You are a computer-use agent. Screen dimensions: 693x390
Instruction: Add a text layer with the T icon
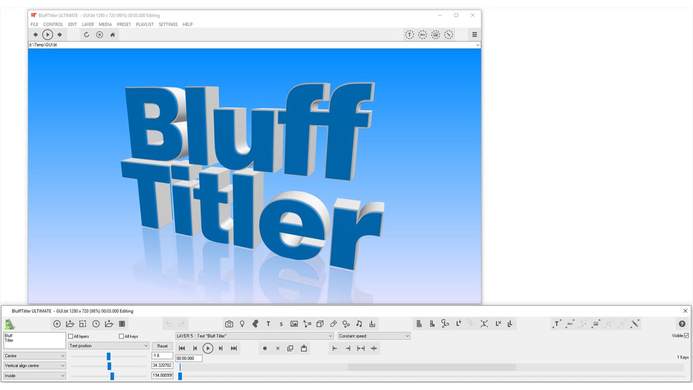[x=268, y=323]
